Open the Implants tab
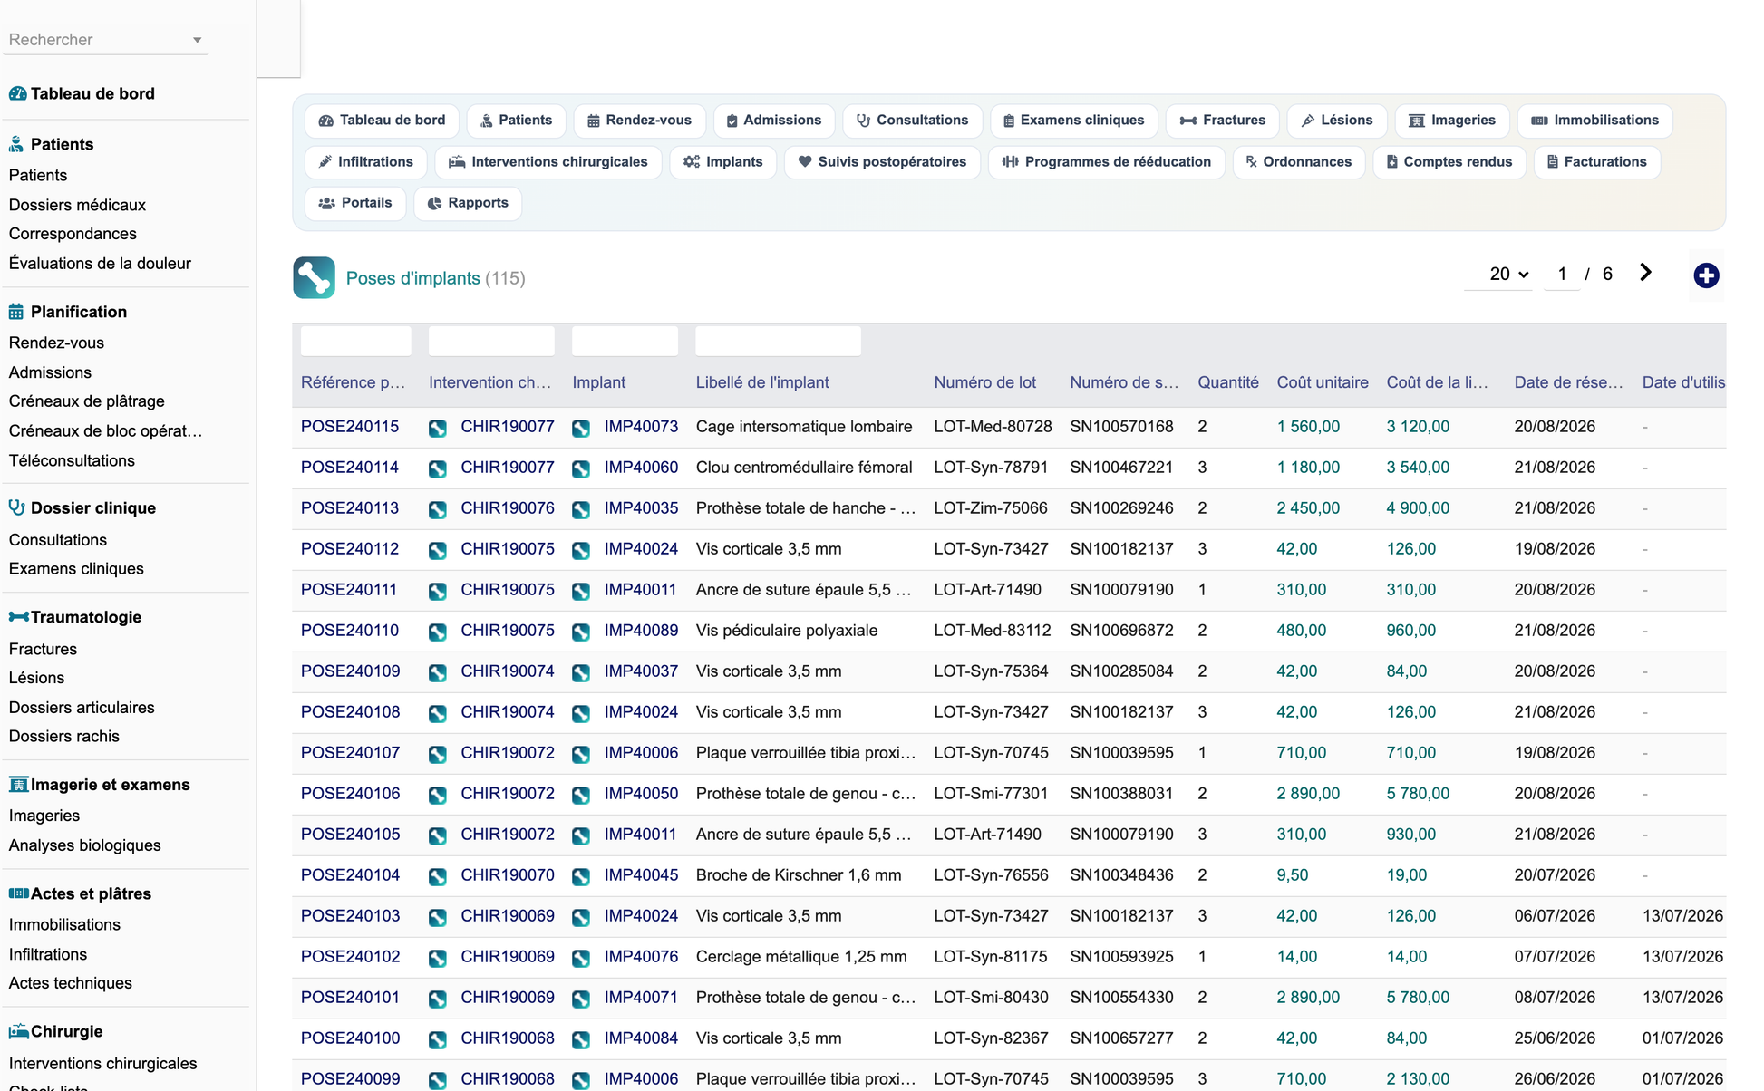Screen dimensions: 1764x1091 723,162
